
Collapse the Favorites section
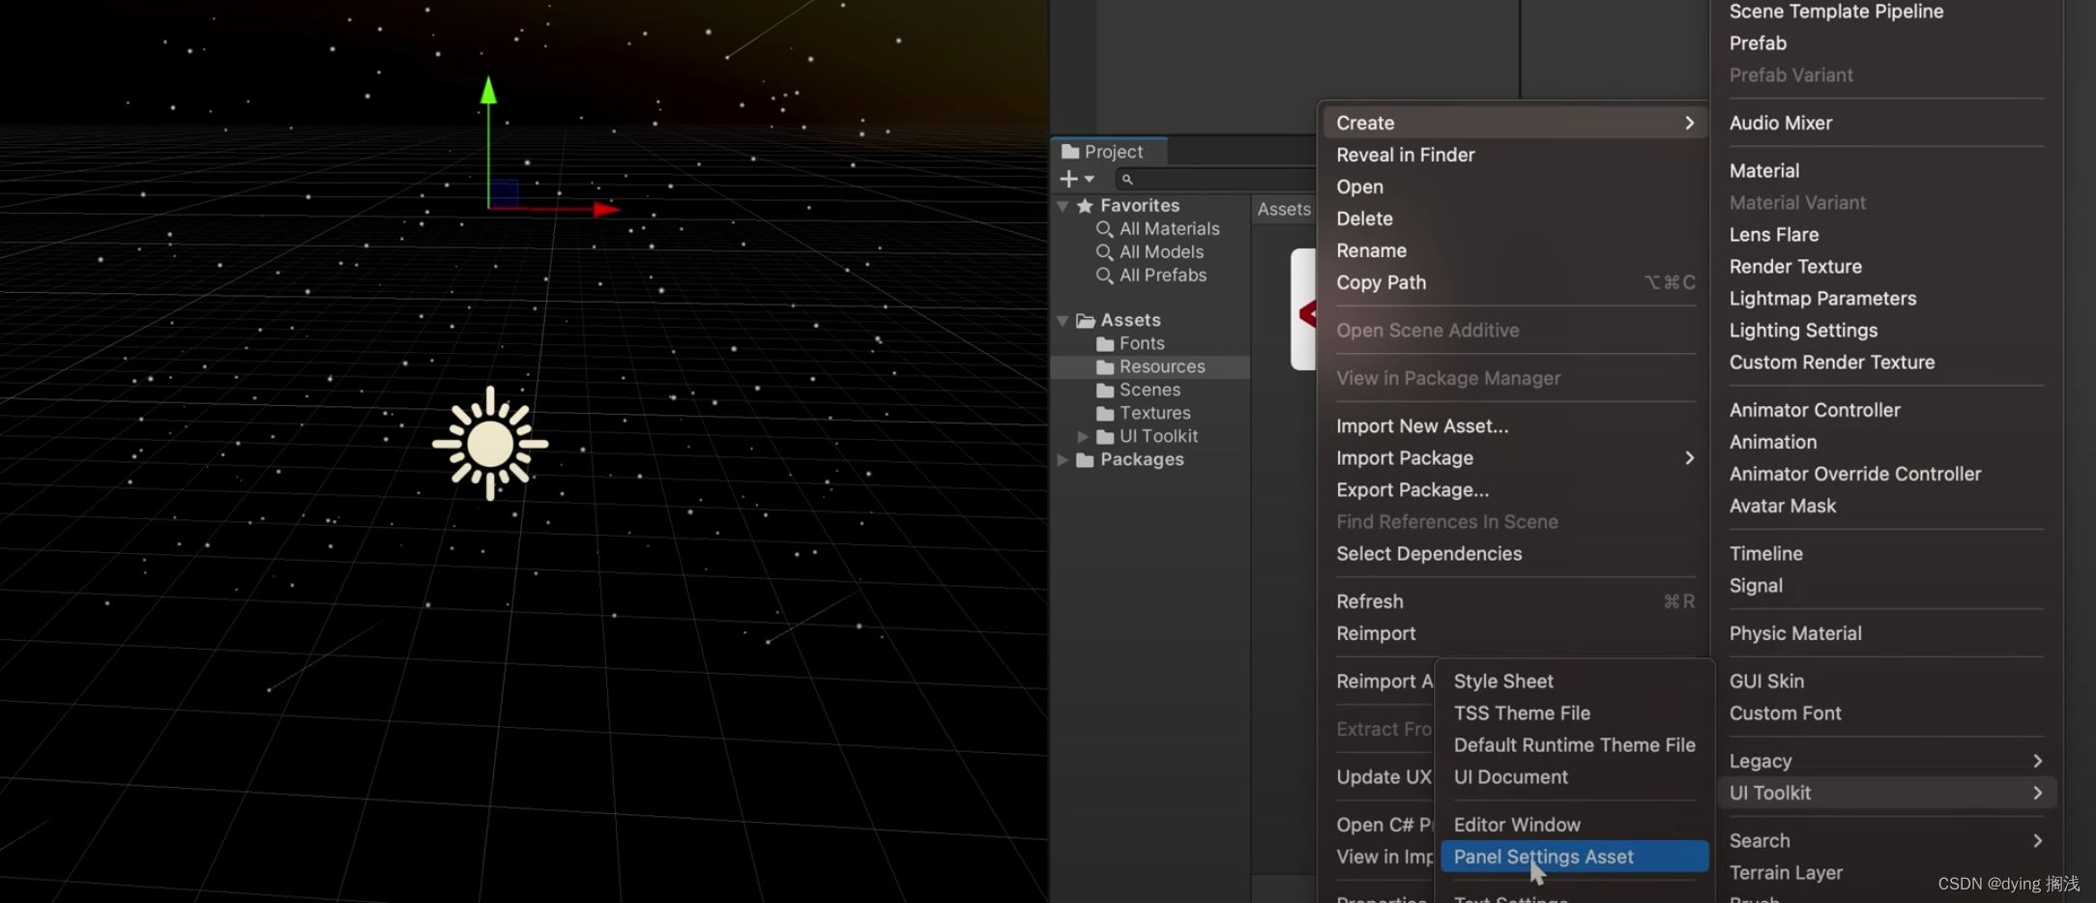point(1063,205)
